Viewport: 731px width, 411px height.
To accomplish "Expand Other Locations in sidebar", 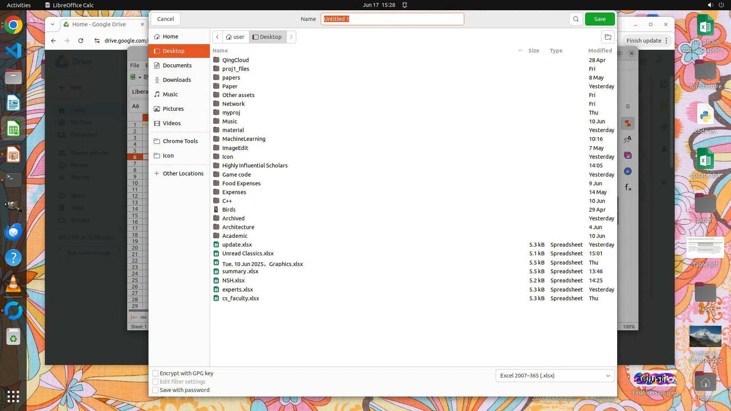I will [183, 174].
